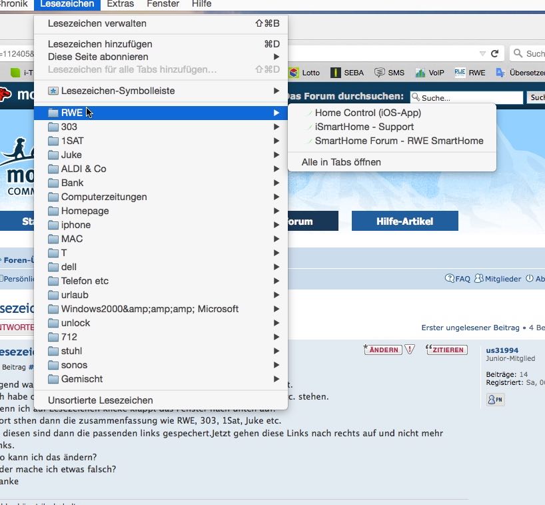Click the PN private message icon
Viewport: 545px width, 505px height.
click(495, 400)
